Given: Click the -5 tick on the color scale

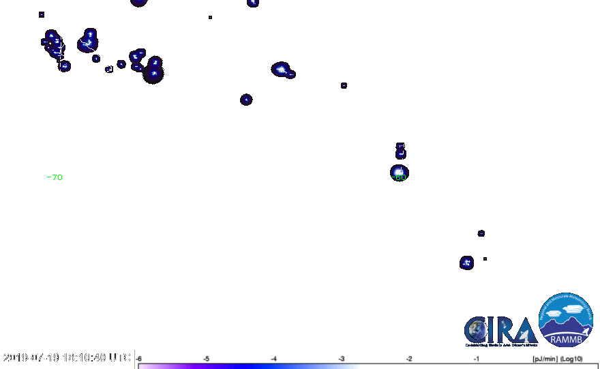Looking at the screenshot, I should coord(206,358).
